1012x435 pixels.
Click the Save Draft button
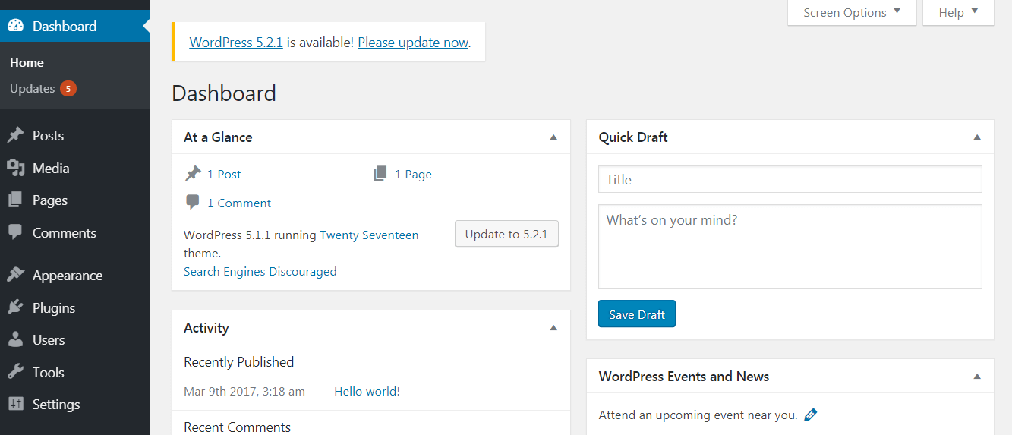coord(636,314)
